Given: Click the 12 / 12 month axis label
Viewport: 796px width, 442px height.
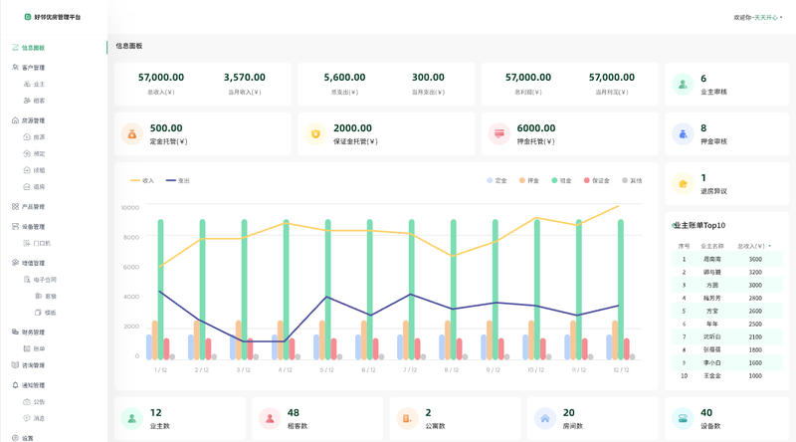Looking at the screenshot, I should point(620,370).
